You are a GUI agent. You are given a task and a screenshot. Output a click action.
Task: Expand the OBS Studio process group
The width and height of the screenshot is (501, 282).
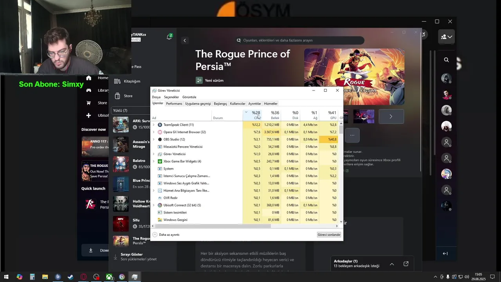point(153,139)
